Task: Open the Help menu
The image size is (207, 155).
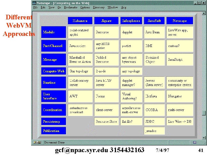Action: (x=124, y=7)
